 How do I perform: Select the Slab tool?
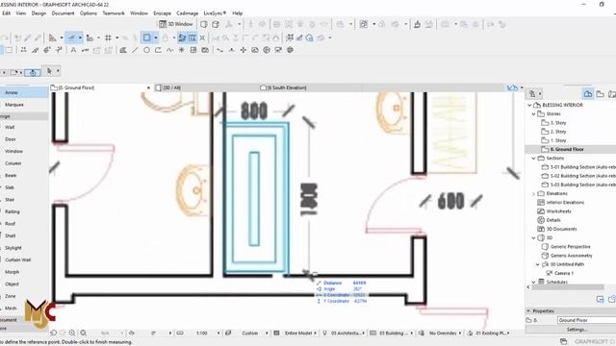point(10,187)
